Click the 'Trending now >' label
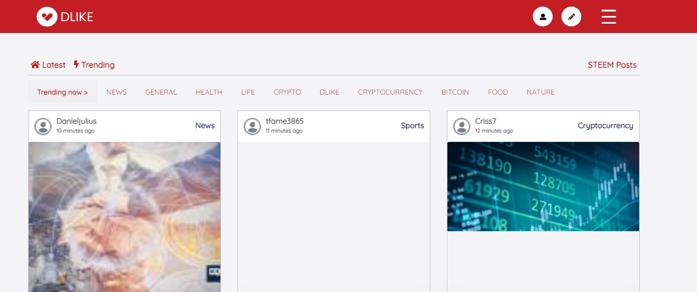 click(x=62, y=92)
